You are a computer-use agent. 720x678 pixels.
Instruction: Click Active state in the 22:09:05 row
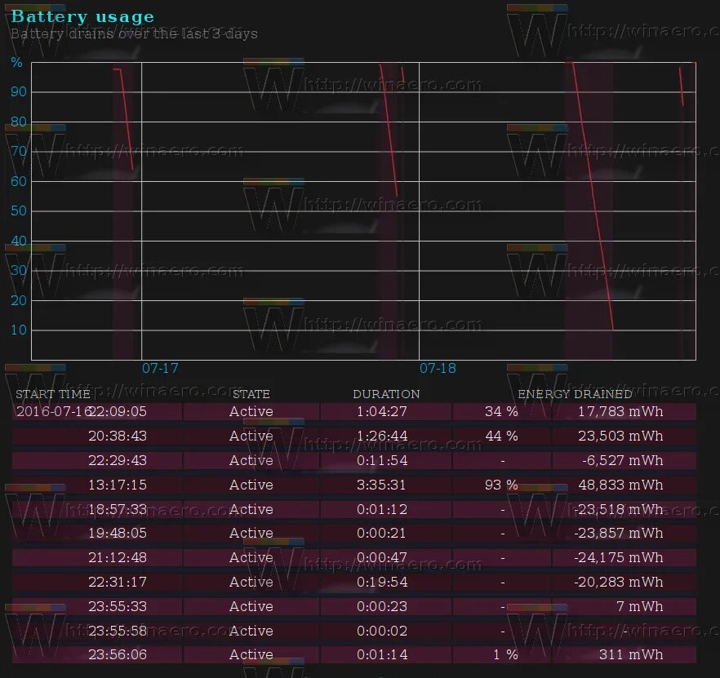[x=251, y=411]
